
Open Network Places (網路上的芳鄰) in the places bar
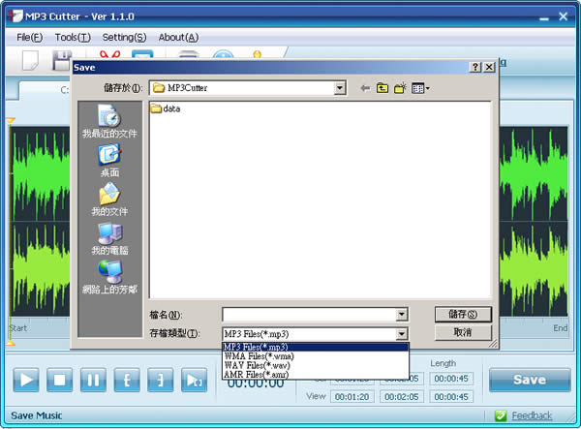109,277
